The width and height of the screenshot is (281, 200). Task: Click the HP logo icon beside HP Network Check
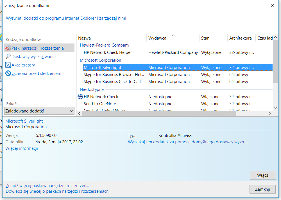80,97
